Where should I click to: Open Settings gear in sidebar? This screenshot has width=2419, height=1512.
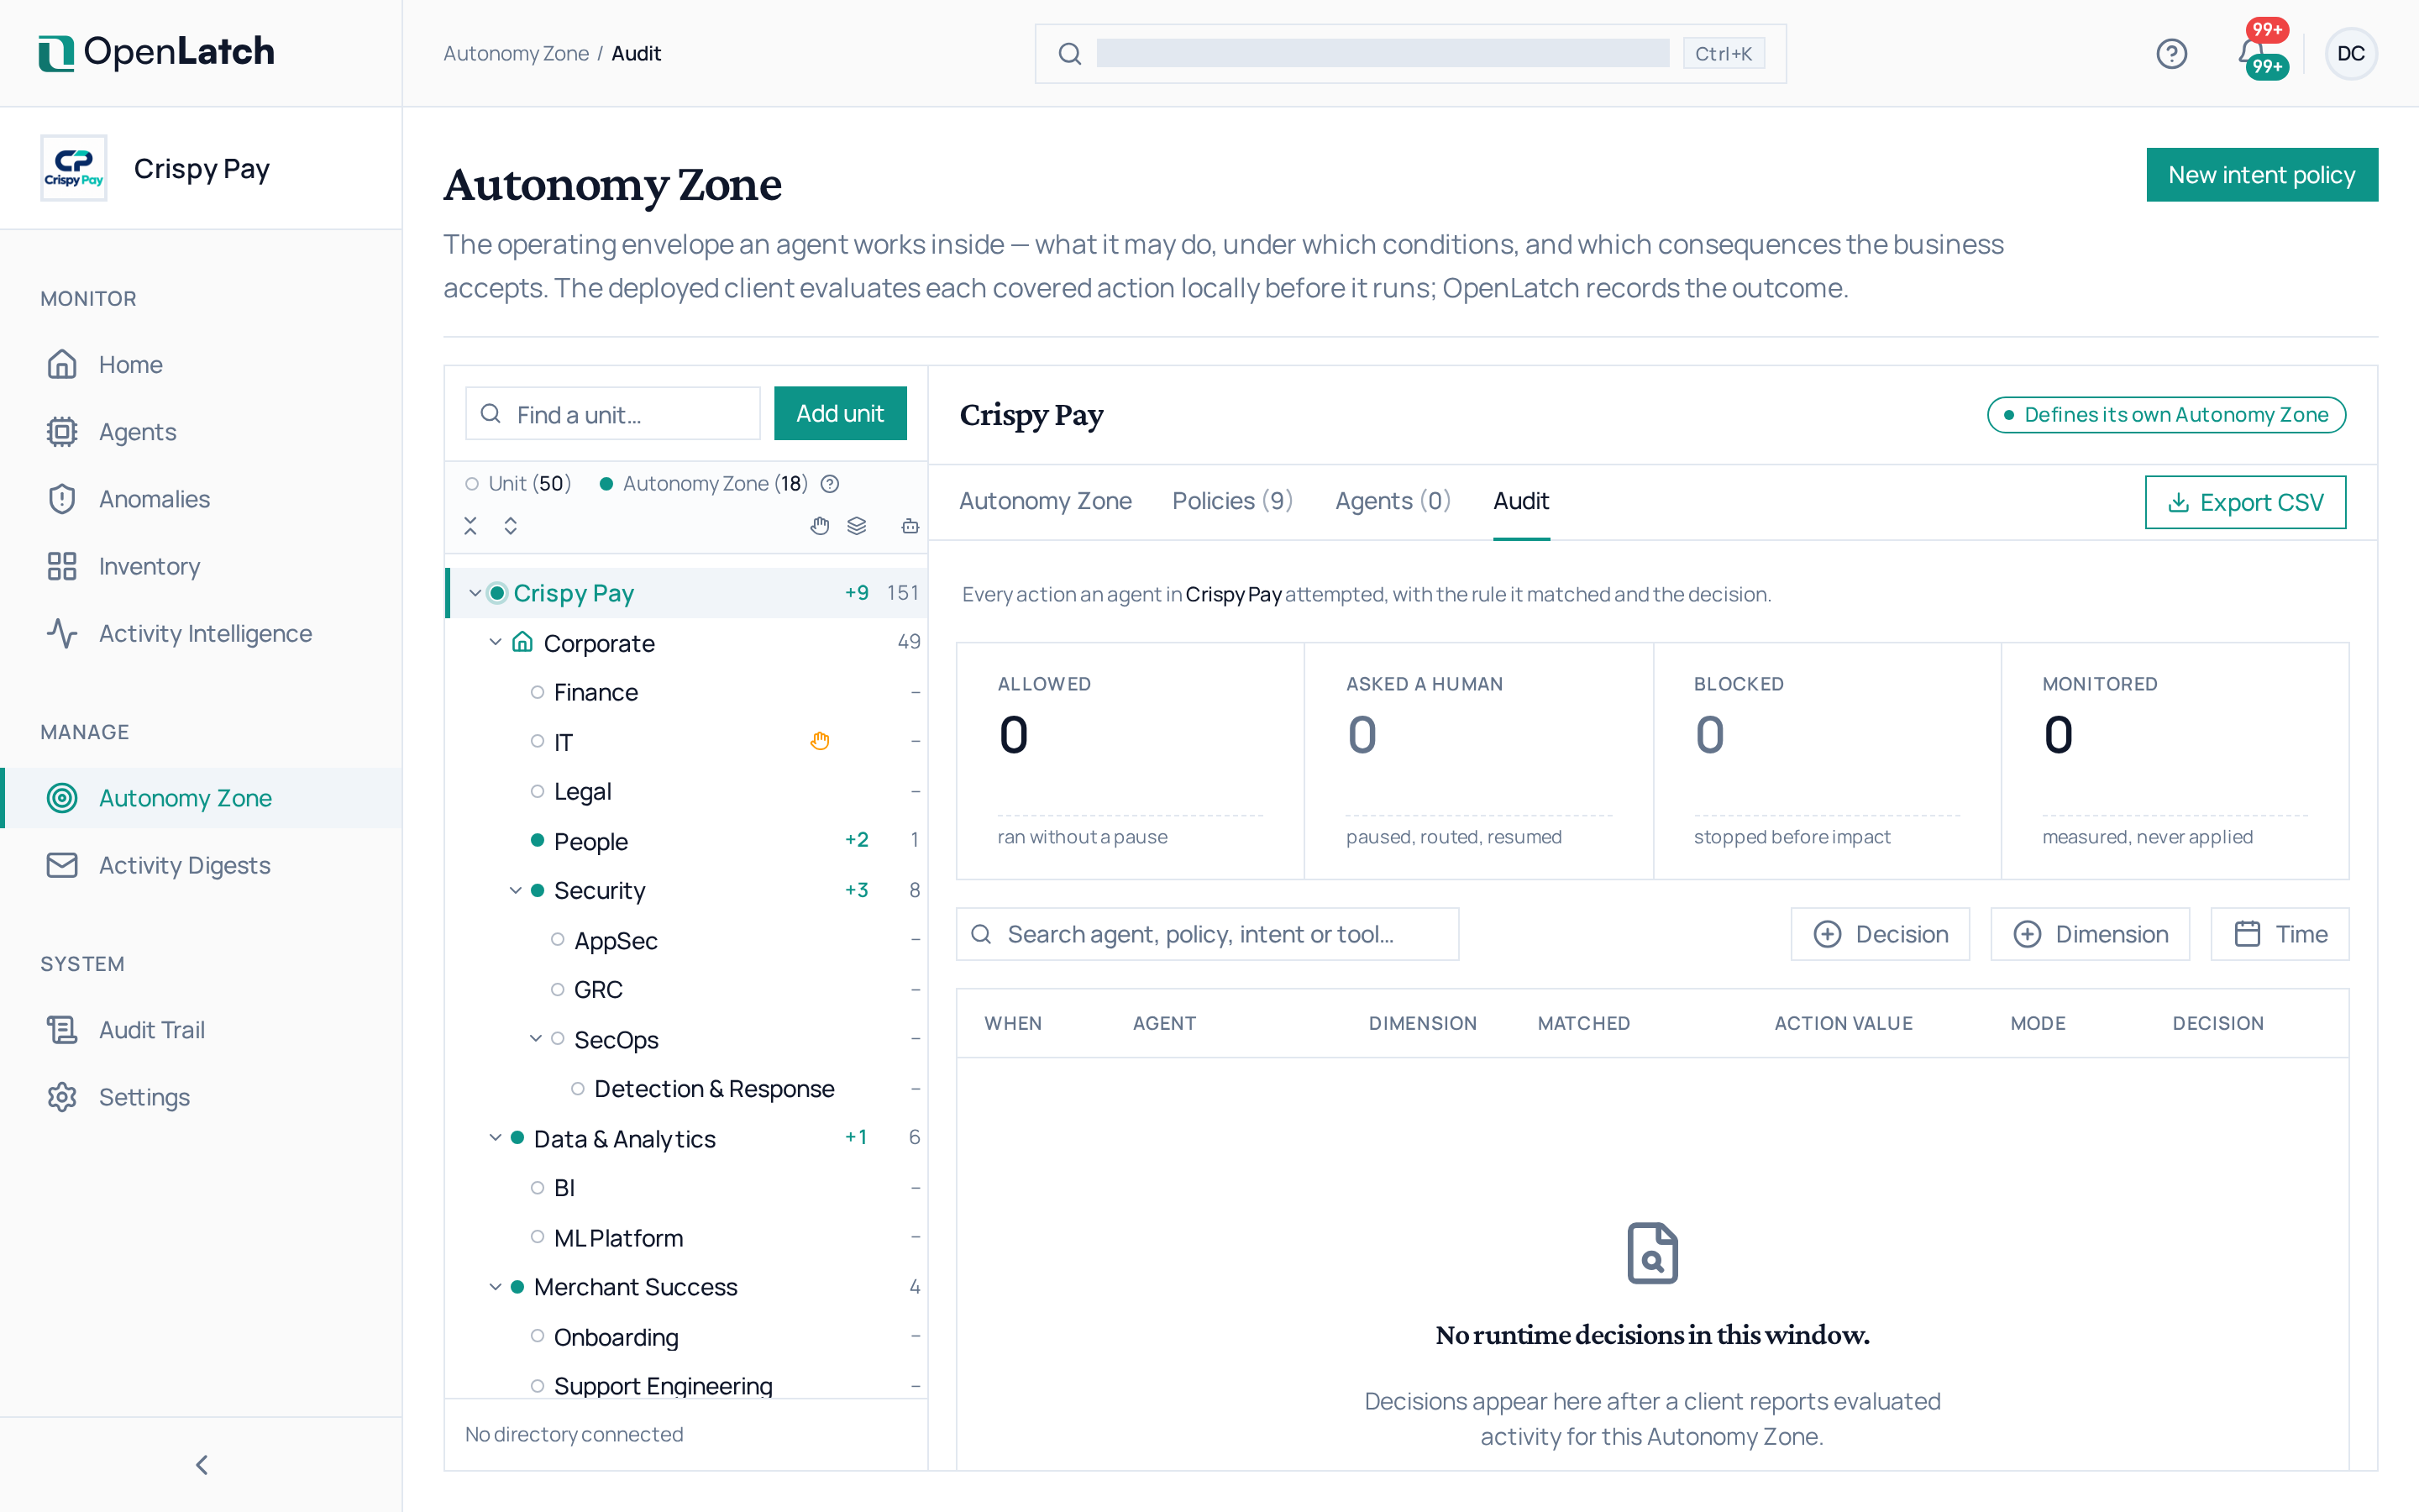pyautogui.click(x=200, y=1097)
